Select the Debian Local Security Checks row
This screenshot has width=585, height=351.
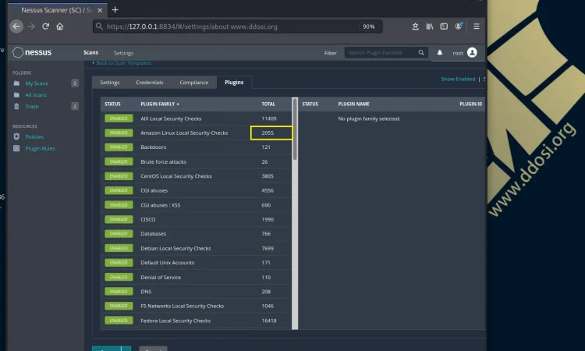(196, 248)
